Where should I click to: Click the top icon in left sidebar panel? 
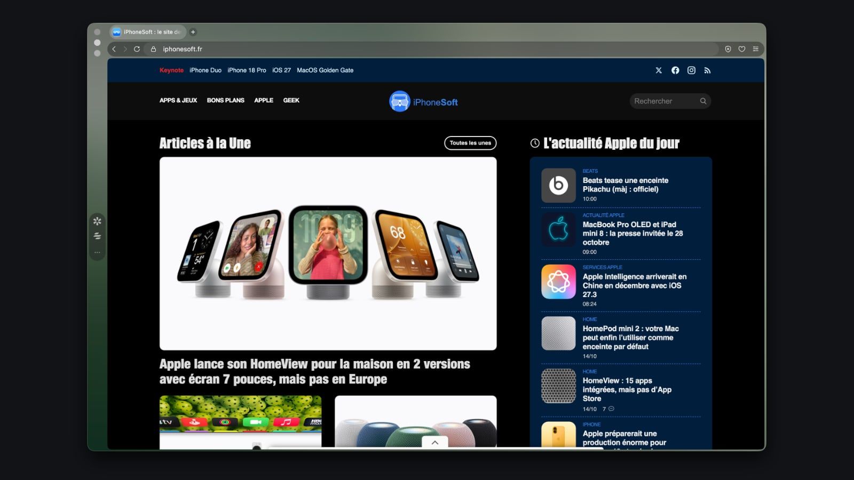97,221
